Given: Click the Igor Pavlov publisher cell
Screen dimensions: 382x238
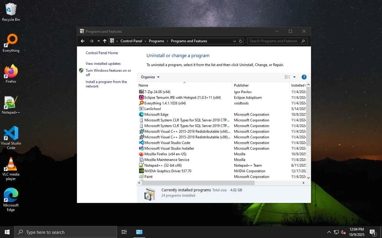Looking at the screenshot, I should pos(243,92).
